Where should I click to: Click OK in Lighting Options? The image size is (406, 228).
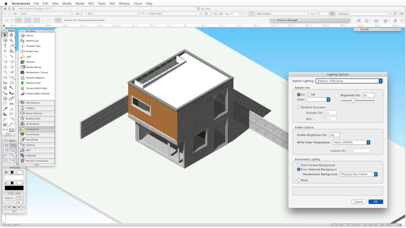tap(376, 202)
